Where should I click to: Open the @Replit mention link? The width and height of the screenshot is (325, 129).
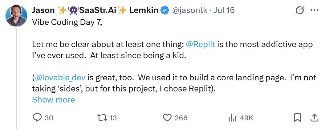pyautogui.click(x=201, y=45)
